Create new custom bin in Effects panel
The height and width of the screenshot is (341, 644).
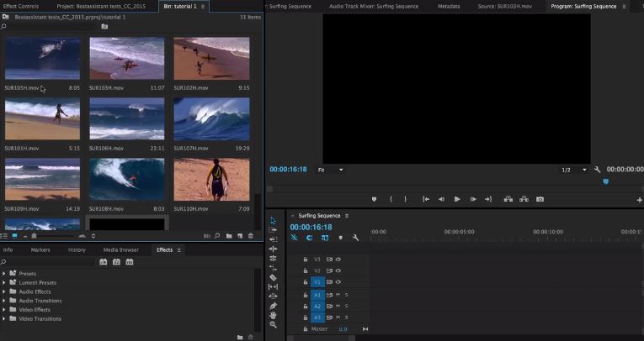(x=240, y=338)
